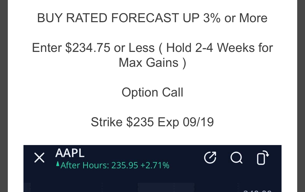Open the embedded AAPL chart screenshot

coord(152,169)
